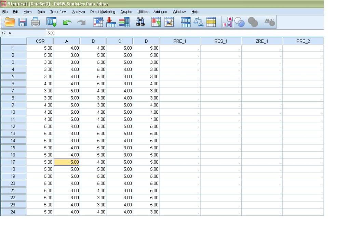Open the Direct Marketing menu
The image size is (350, 228).
103,12
